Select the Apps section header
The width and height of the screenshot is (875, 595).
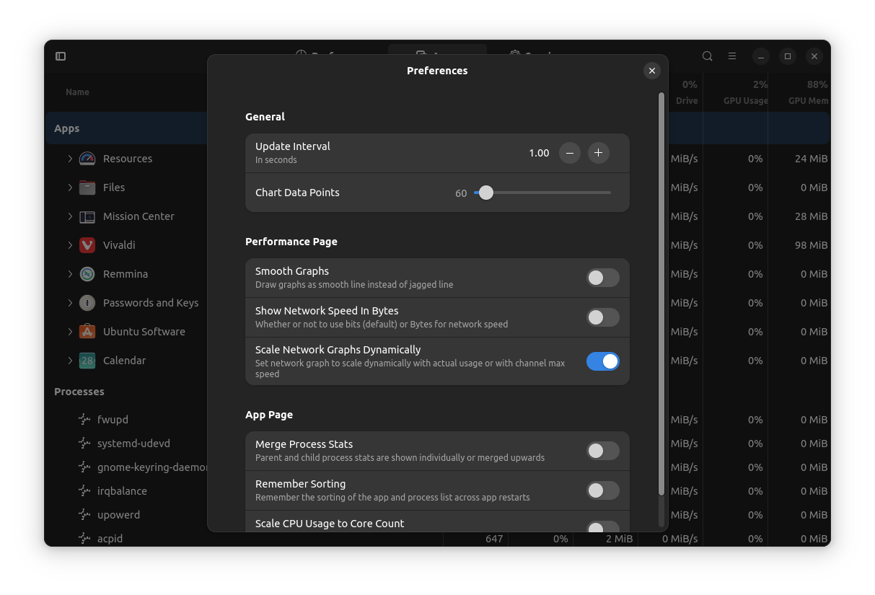pyautogui.click(x=66, y=128)
